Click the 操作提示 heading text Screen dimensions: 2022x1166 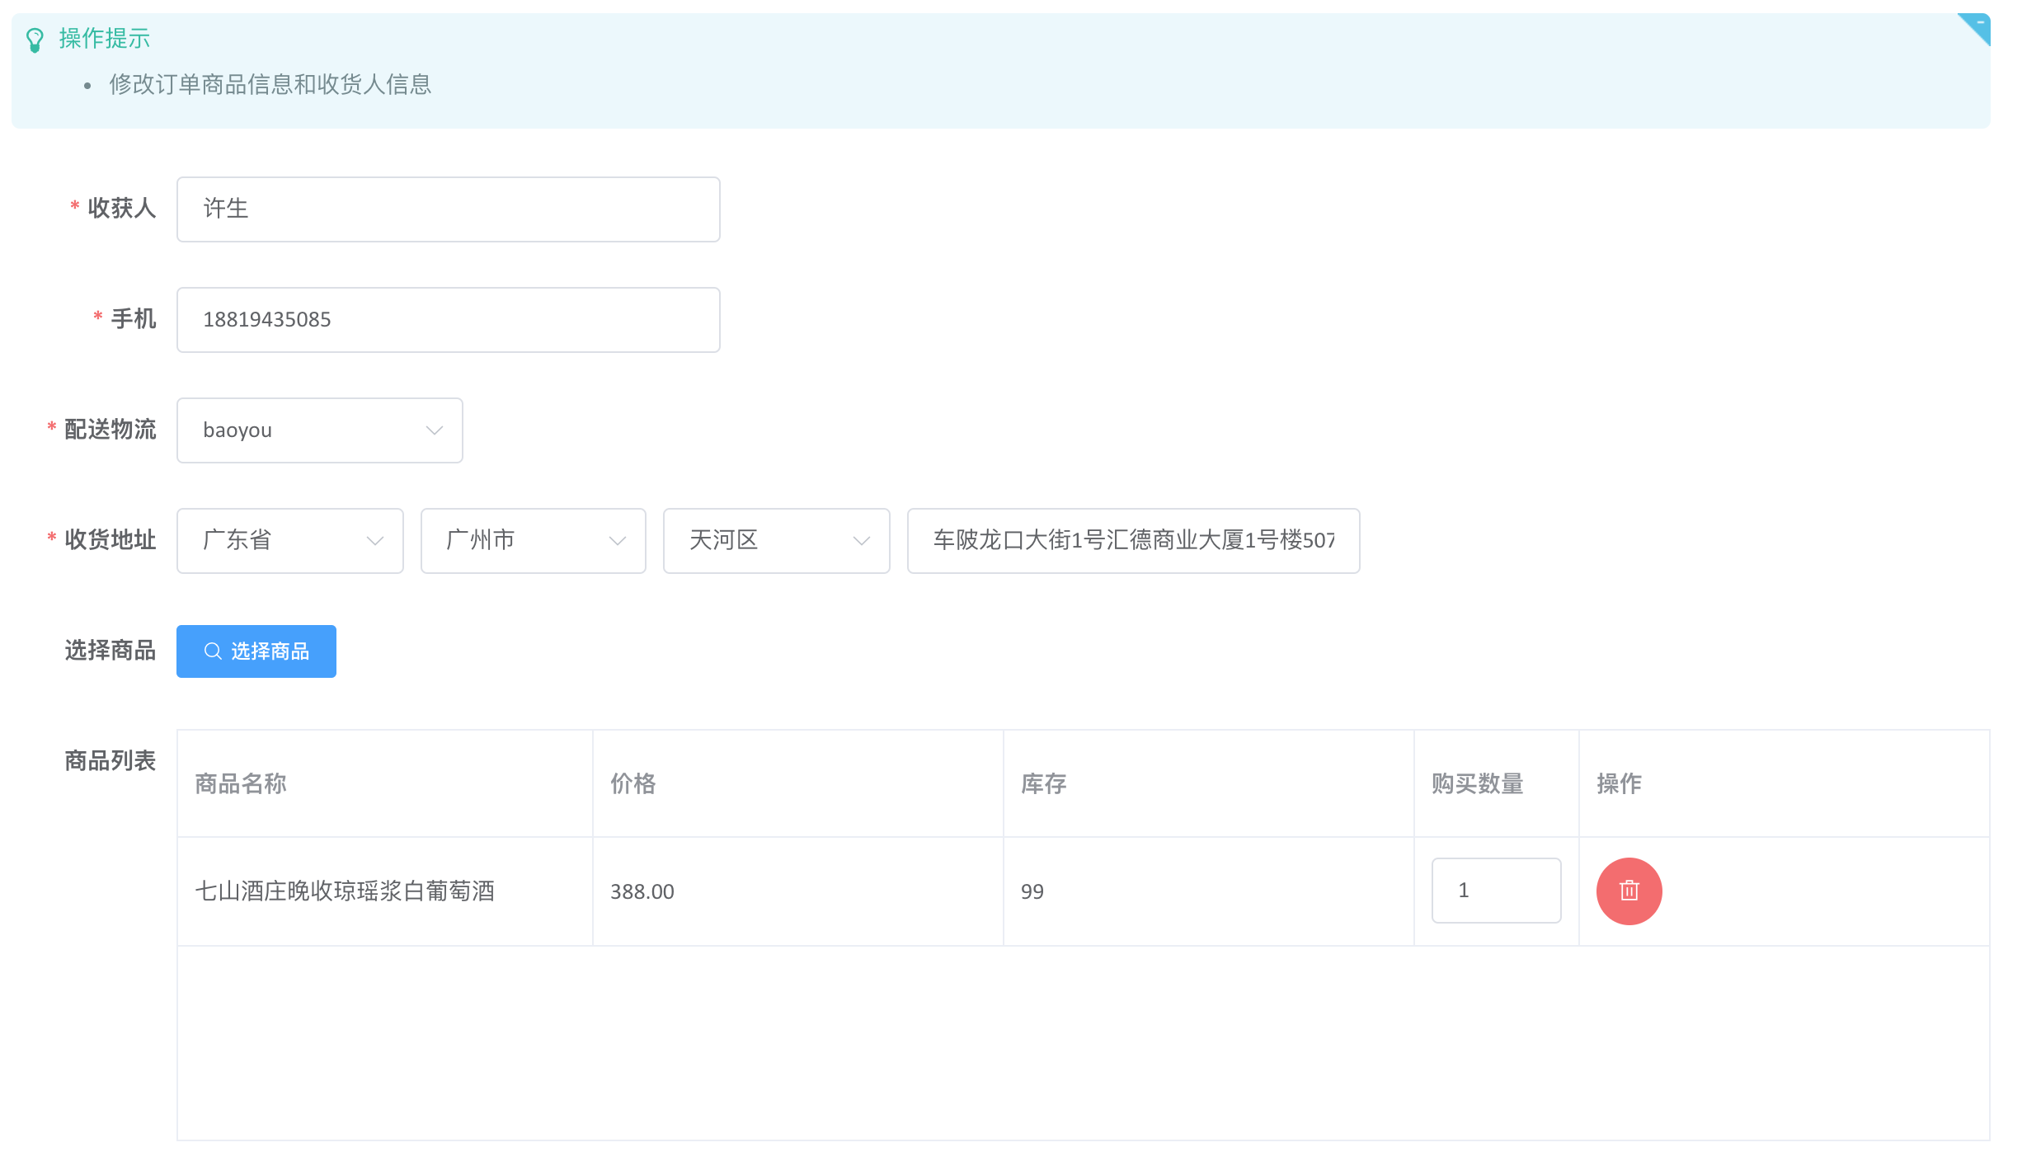tap(105, 39)
